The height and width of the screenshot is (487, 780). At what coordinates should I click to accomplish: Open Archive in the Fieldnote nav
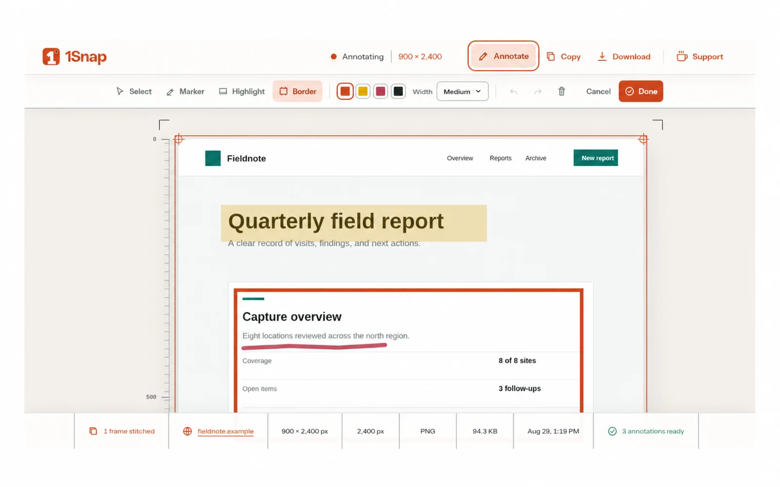536,158
